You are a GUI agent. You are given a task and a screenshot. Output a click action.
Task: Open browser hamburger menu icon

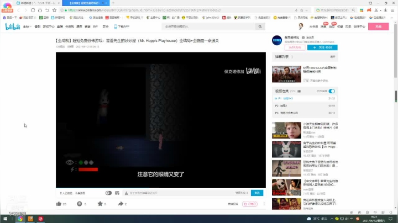click(392, 10)
